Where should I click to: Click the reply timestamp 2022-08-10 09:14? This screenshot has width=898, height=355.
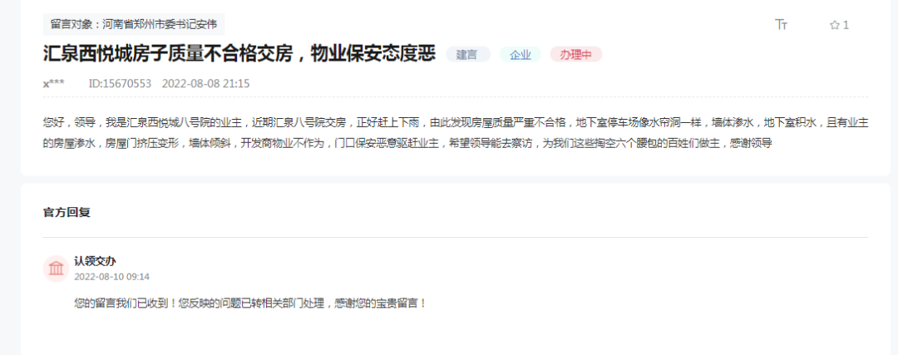tap(111, 277)
